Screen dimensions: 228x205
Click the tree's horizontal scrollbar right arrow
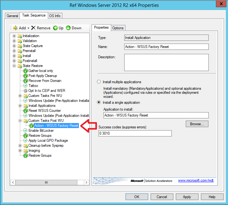[x=87, y=182]
